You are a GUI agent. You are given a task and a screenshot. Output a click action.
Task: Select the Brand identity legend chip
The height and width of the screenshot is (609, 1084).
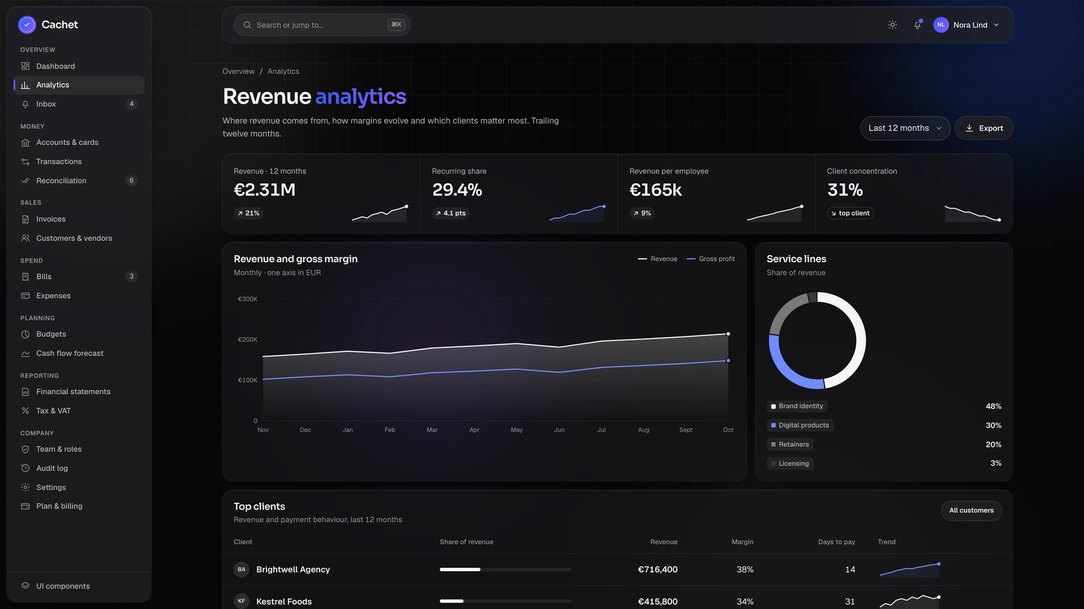click(x=797, y=406)
